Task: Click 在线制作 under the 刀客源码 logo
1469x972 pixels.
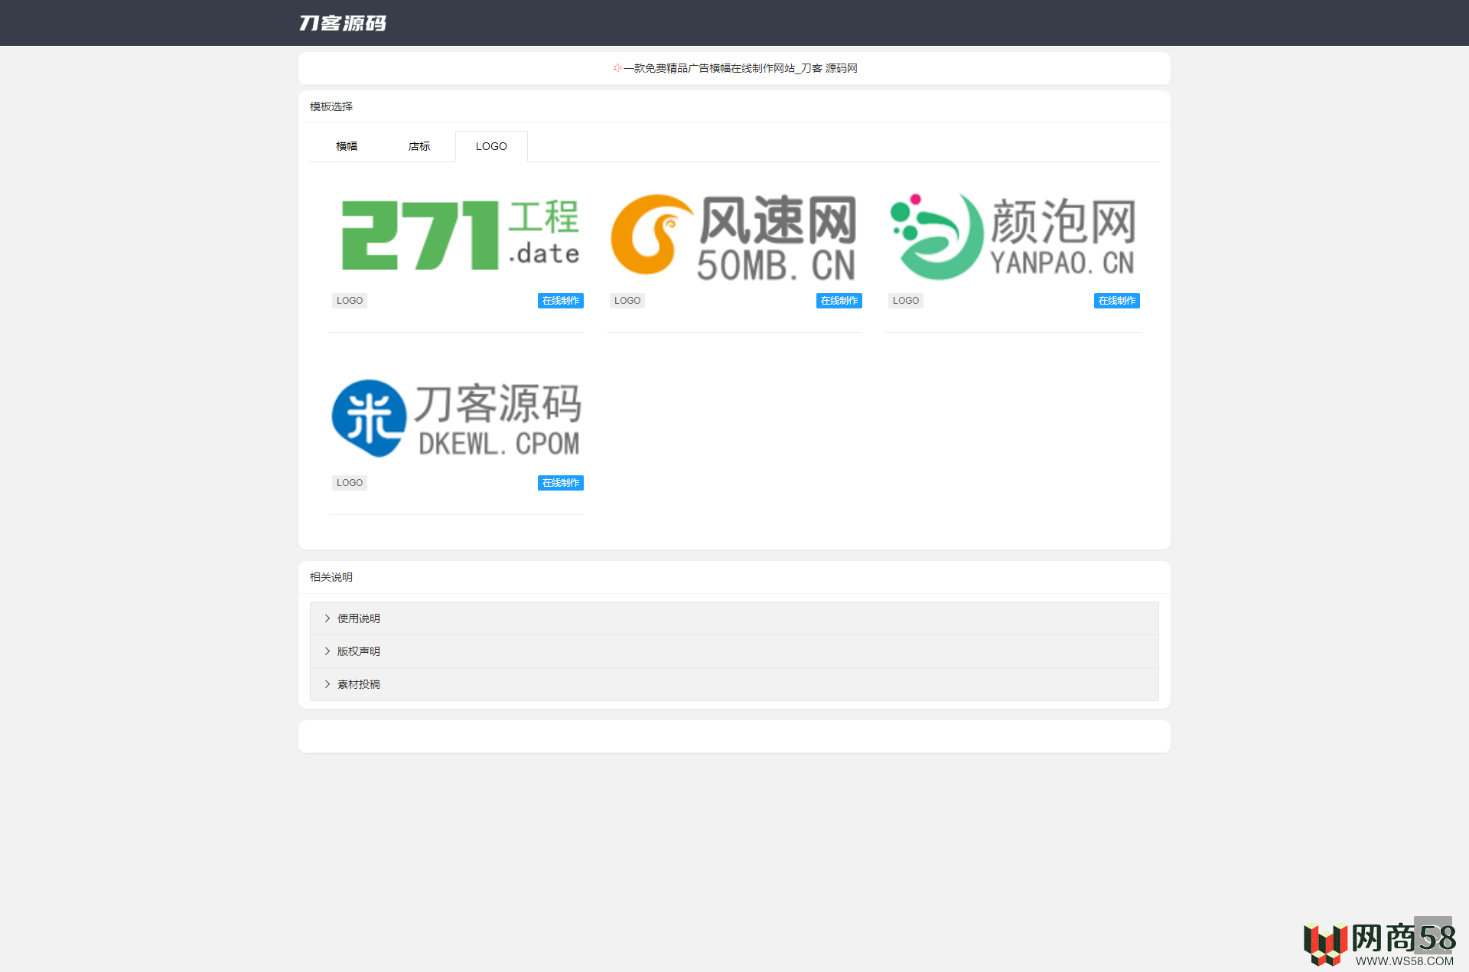Action: 561,483
